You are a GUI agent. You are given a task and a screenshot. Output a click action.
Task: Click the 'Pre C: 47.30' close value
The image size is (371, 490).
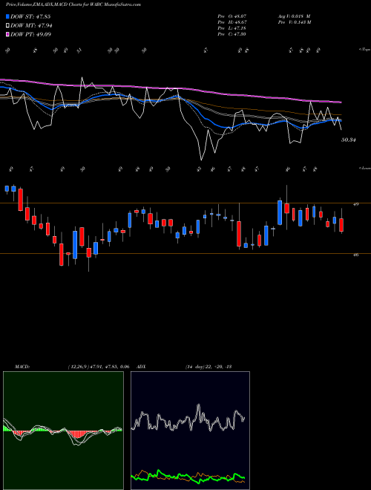pos(232,34)
